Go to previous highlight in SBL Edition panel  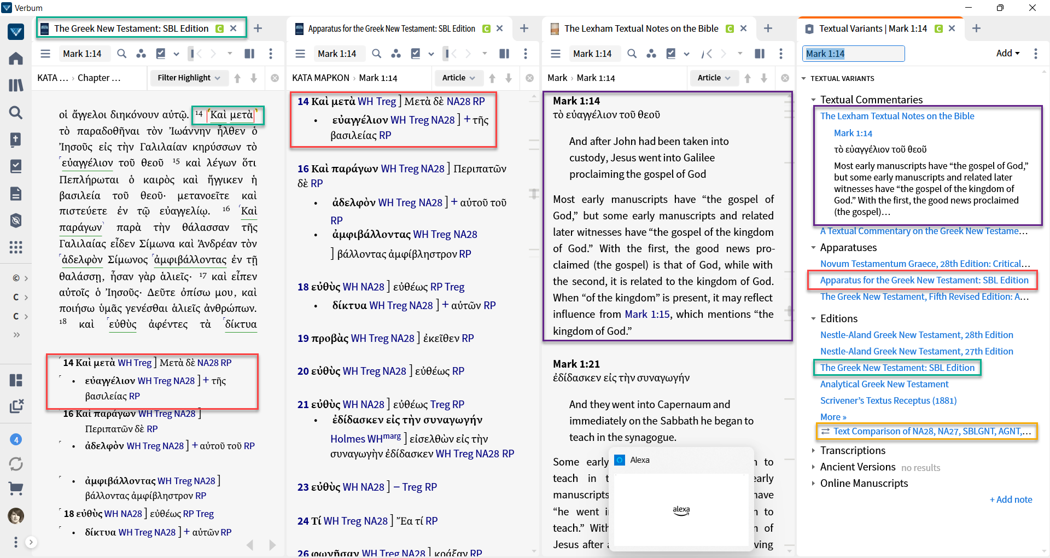point(237,78)
